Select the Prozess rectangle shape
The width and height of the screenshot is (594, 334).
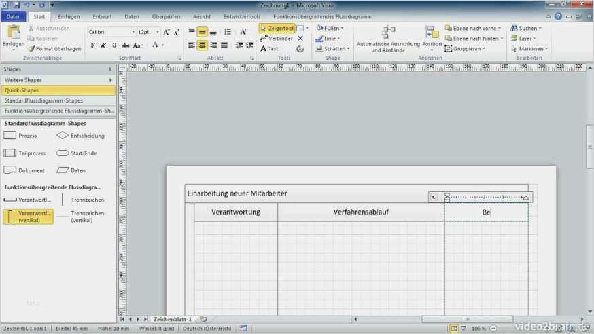20,136
